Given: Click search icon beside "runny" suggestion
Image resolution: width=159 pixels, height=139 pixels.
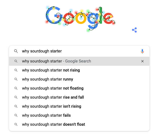Looking at the screenshot, I should tap(16, 79).
